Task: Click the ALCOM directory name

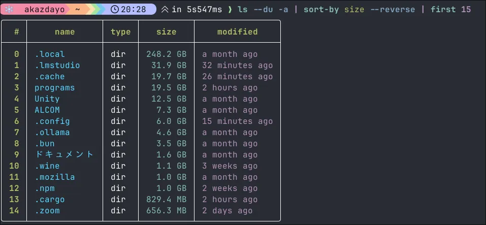Action: pos(47,110)
